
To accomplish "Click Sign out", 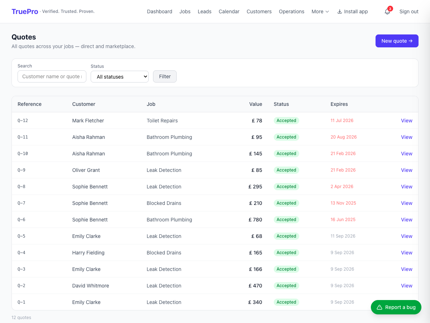I will (x=409, y=11).
